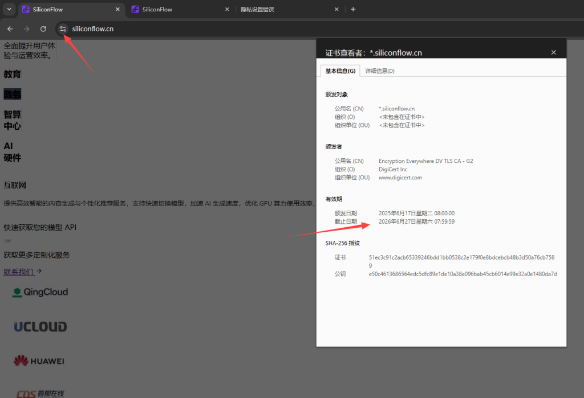Viewport: 584px width, 398px height.
Task: Close the 隐私设置错误 tab
Action: (x=336, y=9)
